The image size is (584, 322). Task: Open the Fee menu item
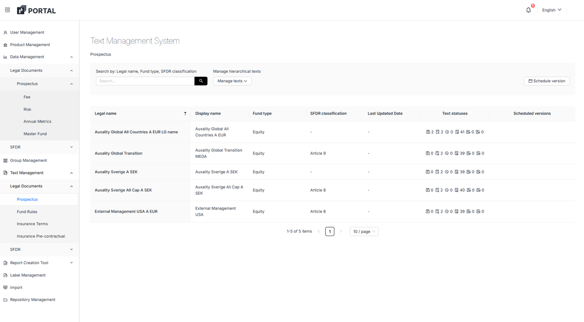(x=27, y=97)
